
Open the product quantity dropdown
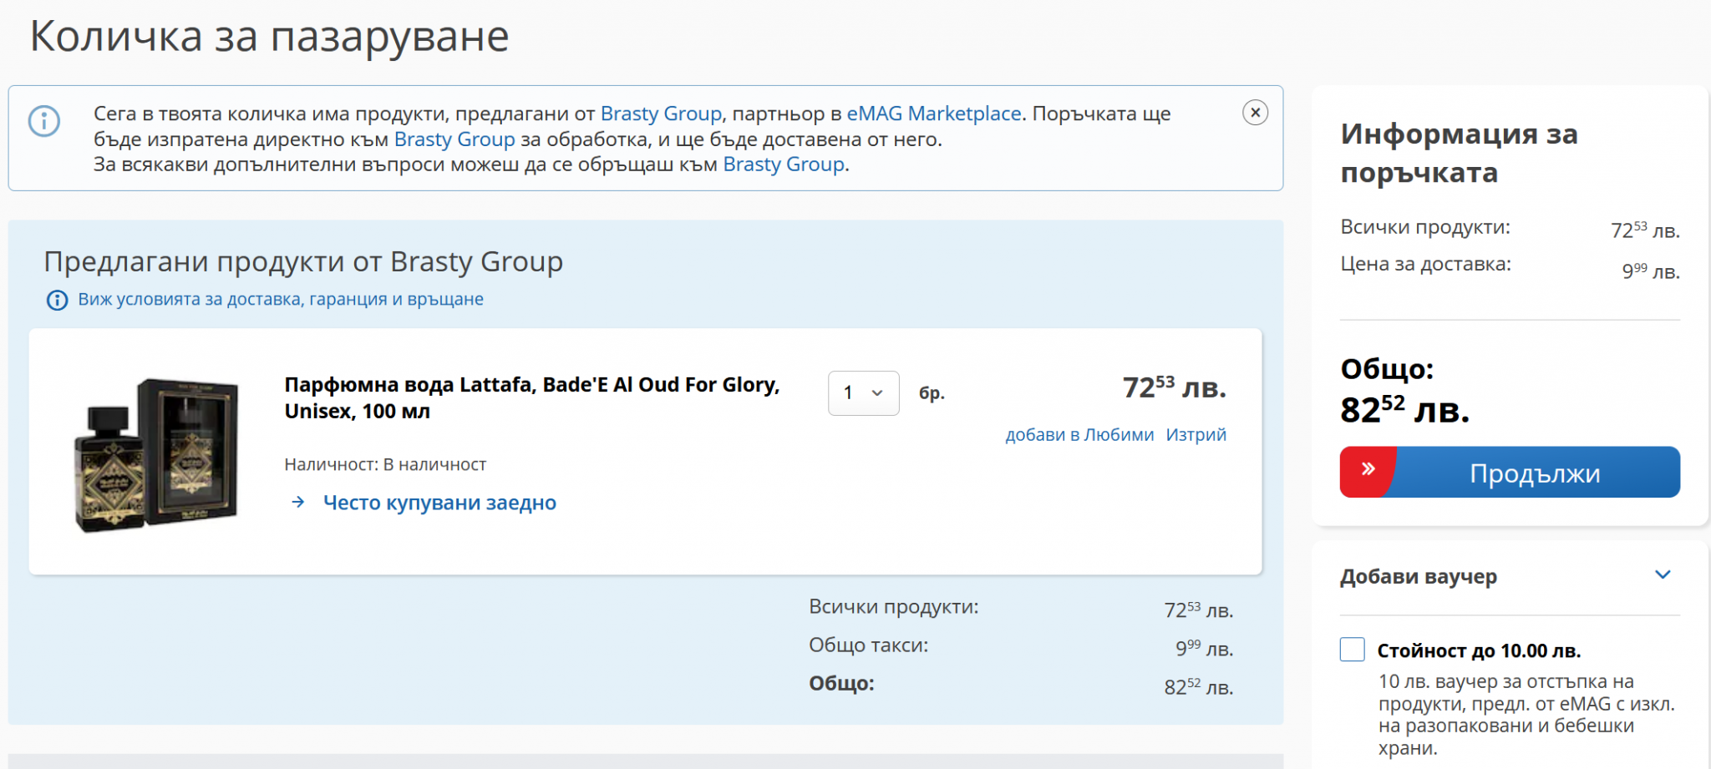pos(863,392)
